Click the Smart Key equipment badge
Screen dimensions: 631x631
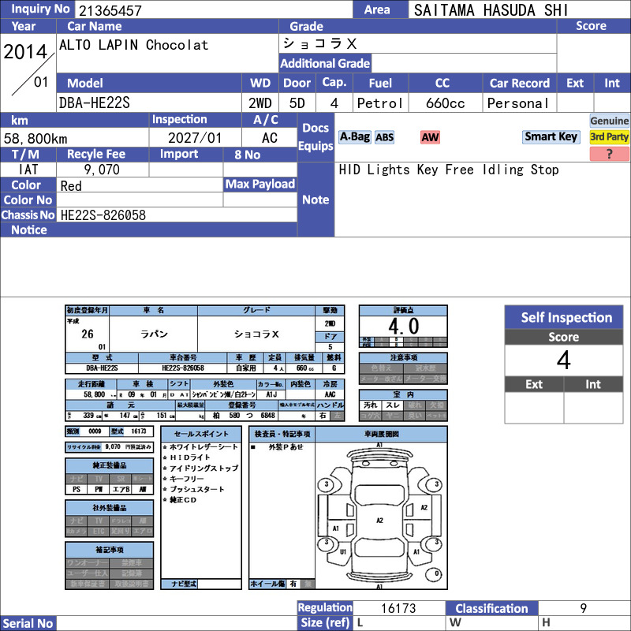point(551,136)
